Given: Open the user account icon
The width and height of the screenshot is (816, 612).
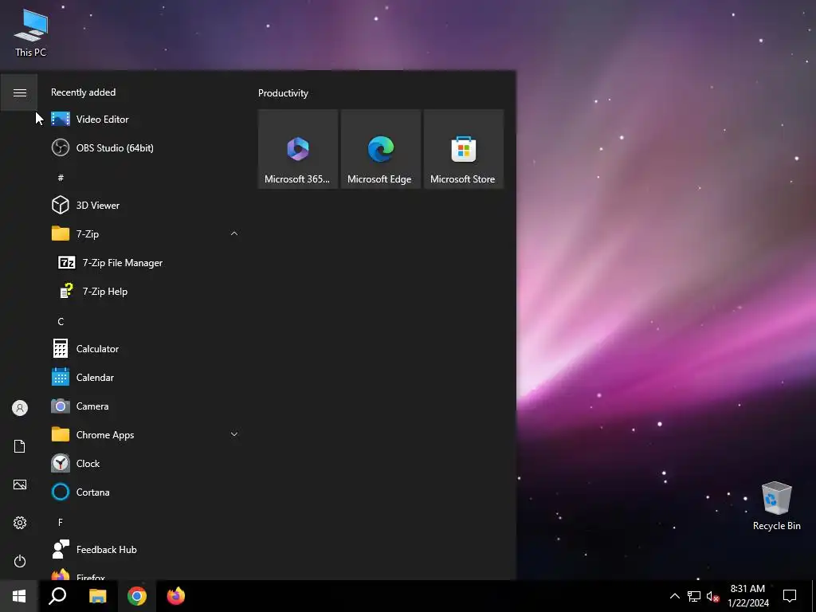Looking at the screenshot, I should (20, 408).
